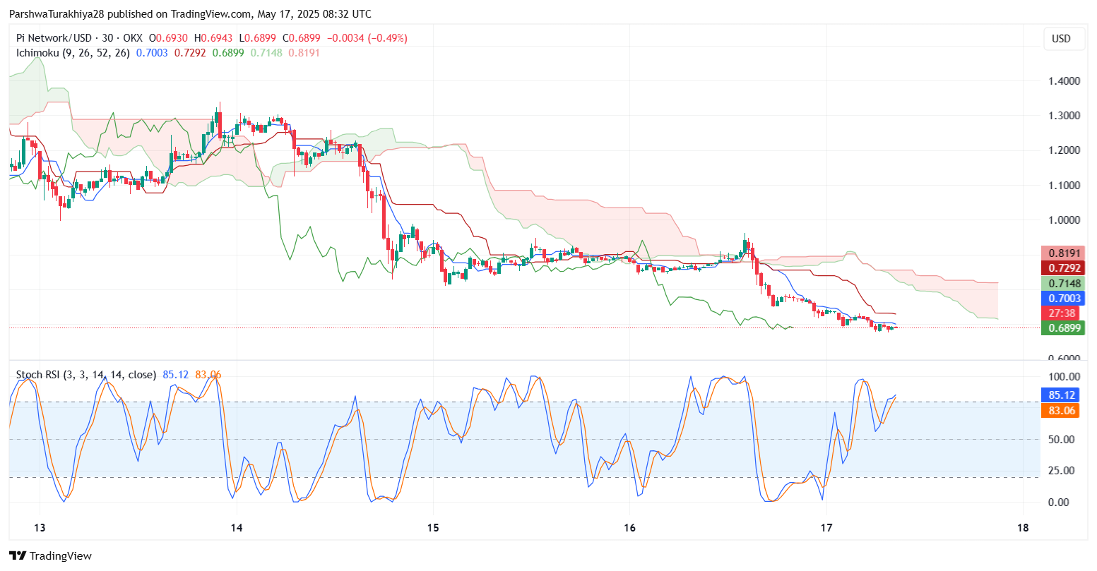
Task: Click the 0.6899 current price label
Action: [1062, 328]
